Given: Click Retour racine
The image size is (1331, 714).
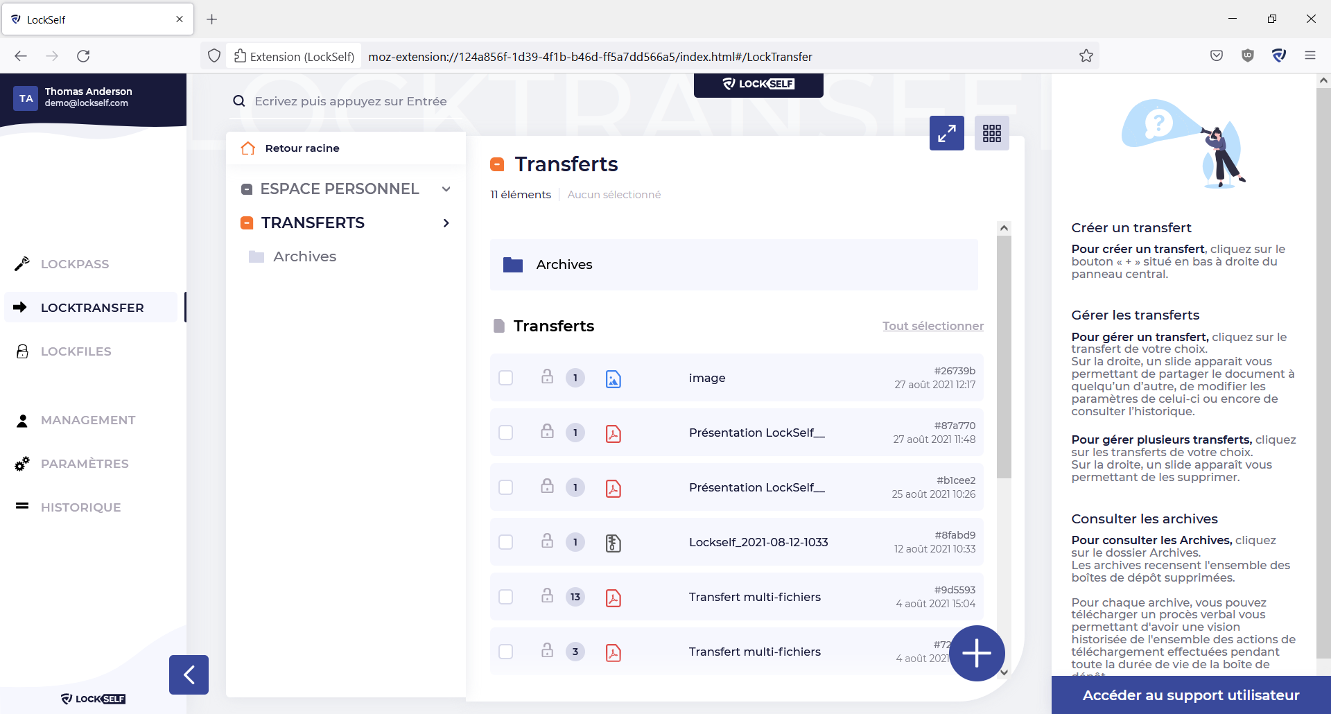Looking at the screenshot, I should point(302,148).
